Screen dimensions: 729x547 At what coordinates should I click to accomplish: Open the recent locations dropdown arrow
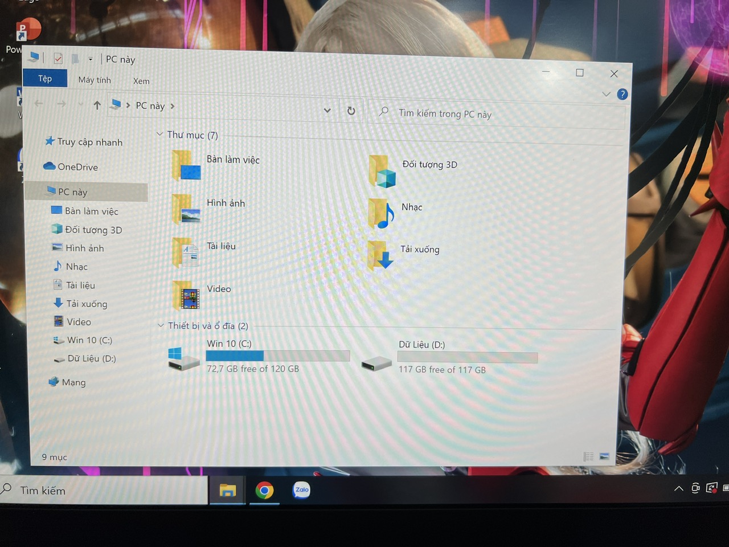click(80, 104)
